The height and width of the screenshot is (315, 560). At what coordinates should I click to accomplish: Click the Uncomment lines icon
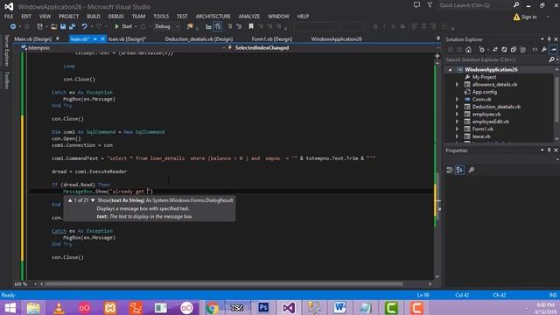point(239,26)
